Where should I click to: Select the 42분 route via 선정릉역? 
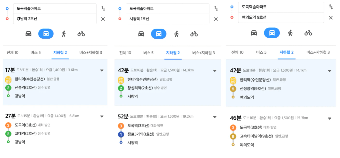[x=281, y=83]
